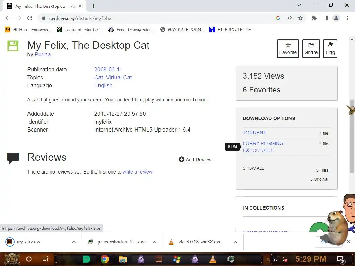355x266 pixels.
Task: Click the brown TV screen taskbar icon
Action: pyautogui.click(x=159, y=259)
